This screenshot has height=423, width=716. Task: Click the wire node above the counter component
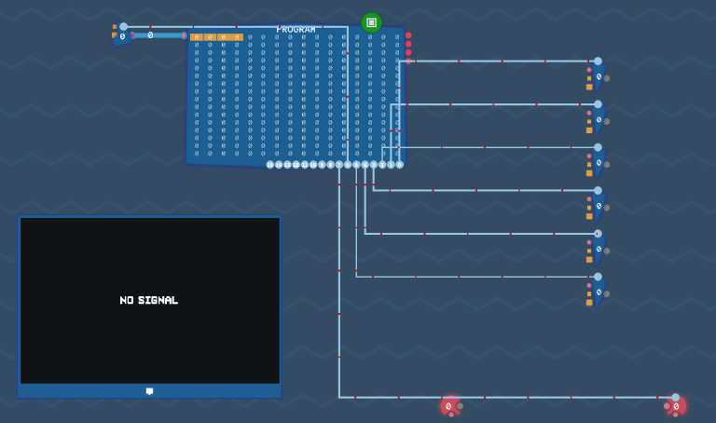(123, 26)
